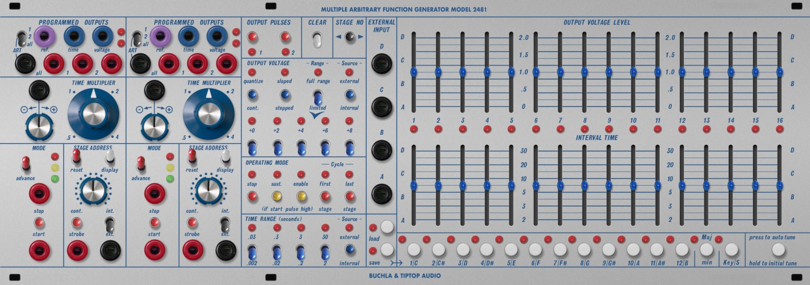
Task: Click the Stage No left arrow
Action: tap(338, 37)
